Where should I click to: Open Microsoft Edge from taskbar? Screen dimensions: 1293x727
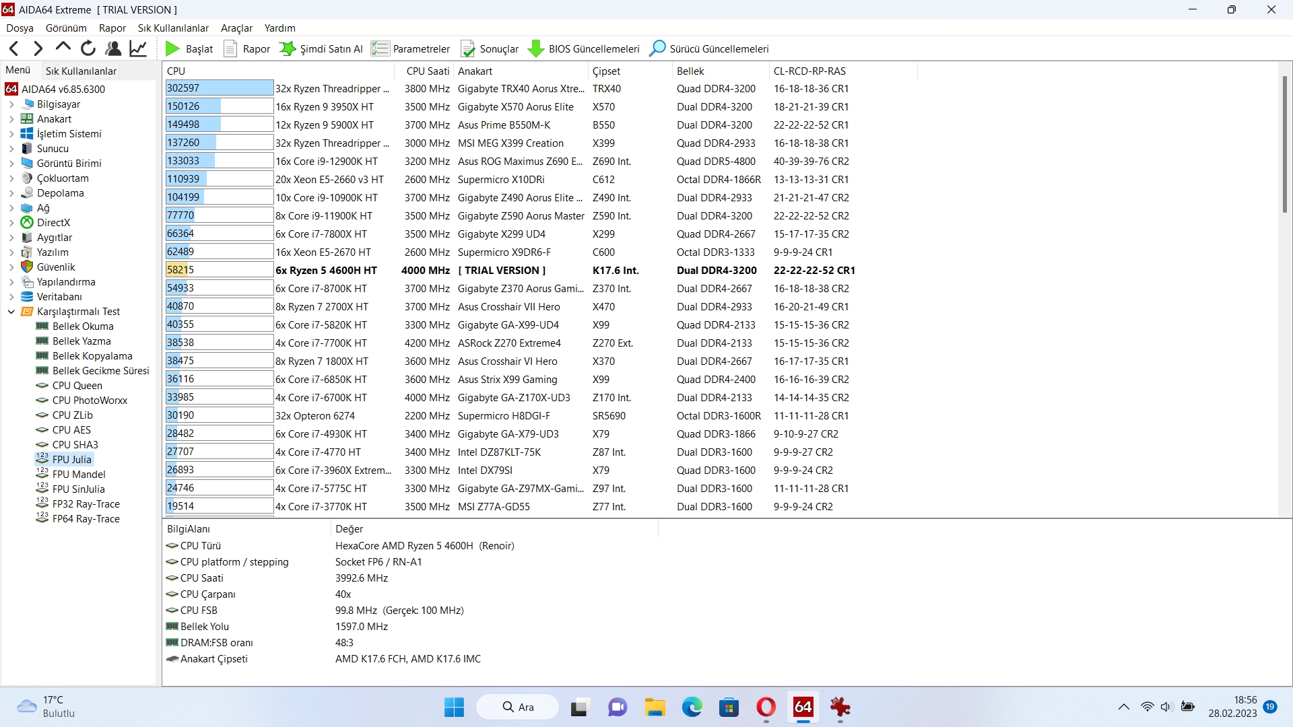tap(692, 707)
